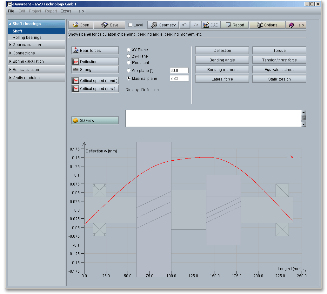
Task: Click the Any plane angle input field
Action: [179, 70]
